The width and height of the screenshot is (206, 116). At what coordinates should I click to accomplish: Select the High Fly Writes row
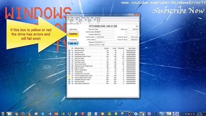coord(102,68)
